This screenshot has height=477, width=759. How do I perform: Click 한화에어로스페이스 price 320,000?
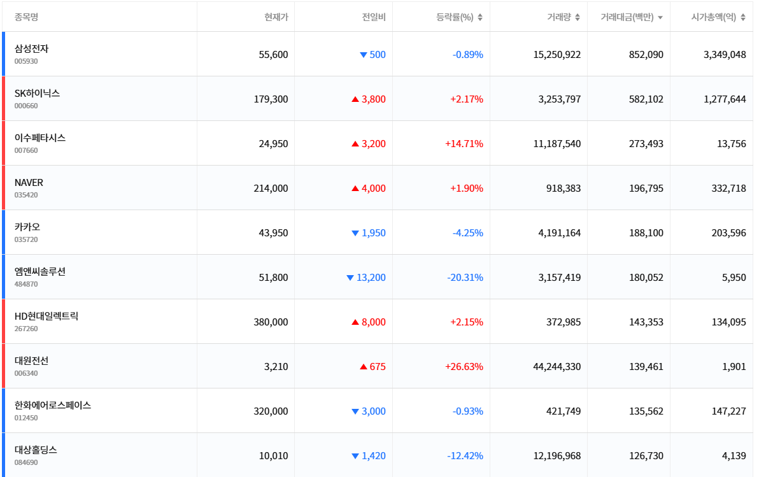click(x=271, y=411)
